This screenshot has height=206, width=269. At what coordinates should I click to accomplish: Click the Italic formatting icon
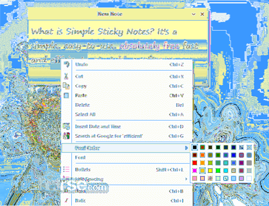coord(66,200)
